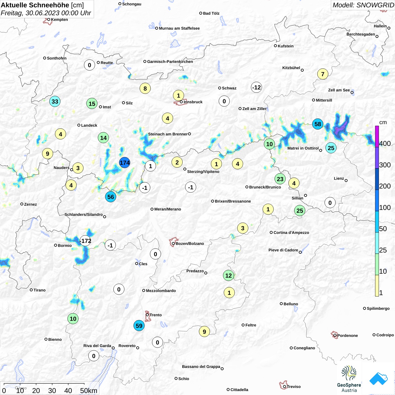Screen dimensions: 395x395
Task: Click the "50km" scale bar label
Action: [89, 390]
